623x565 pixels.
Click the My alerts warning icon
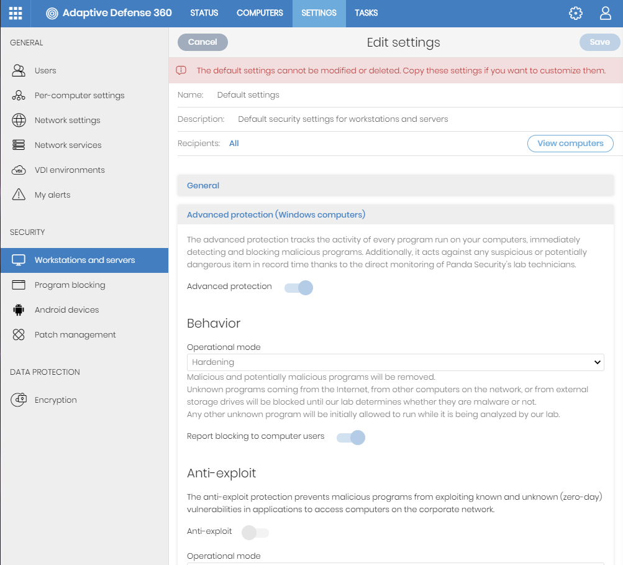click(19, 195)
